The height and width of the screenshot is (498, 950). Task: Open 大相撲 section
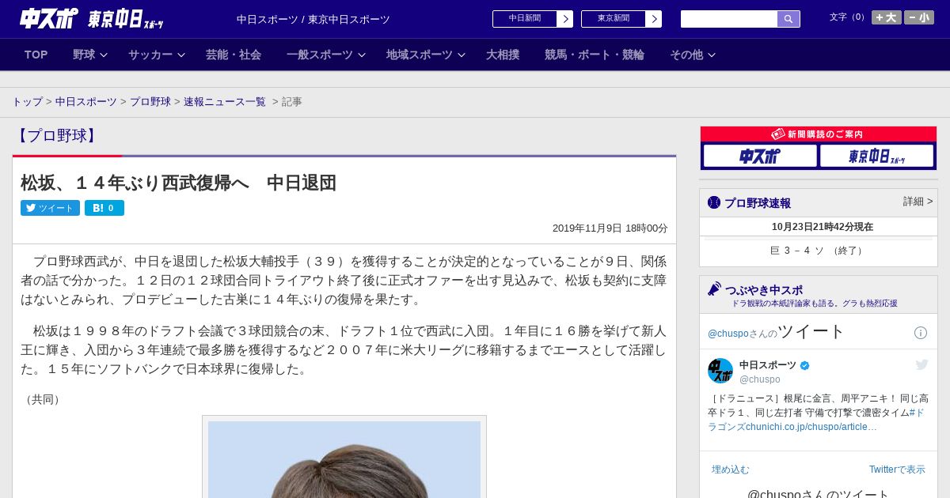pos(503,55)
